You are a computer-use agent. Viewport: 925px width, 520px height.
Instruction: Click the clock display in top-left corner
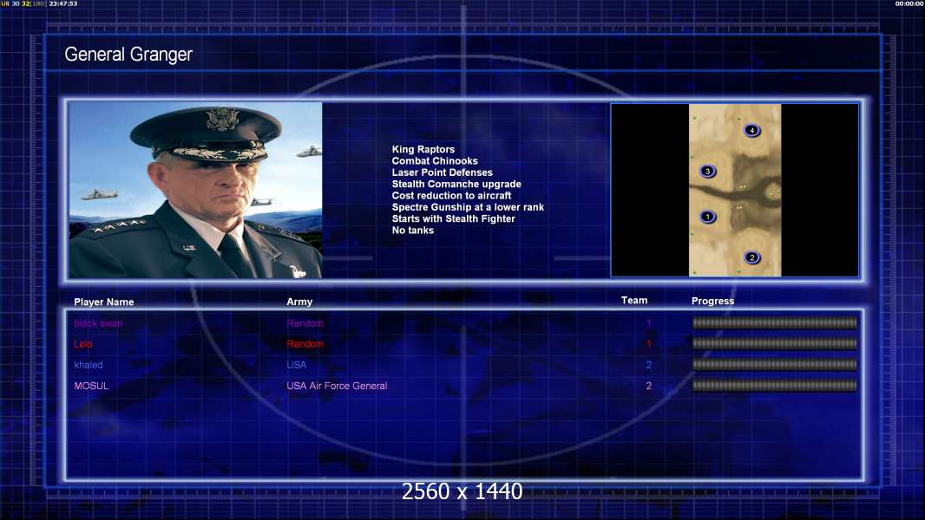(63, 3)
